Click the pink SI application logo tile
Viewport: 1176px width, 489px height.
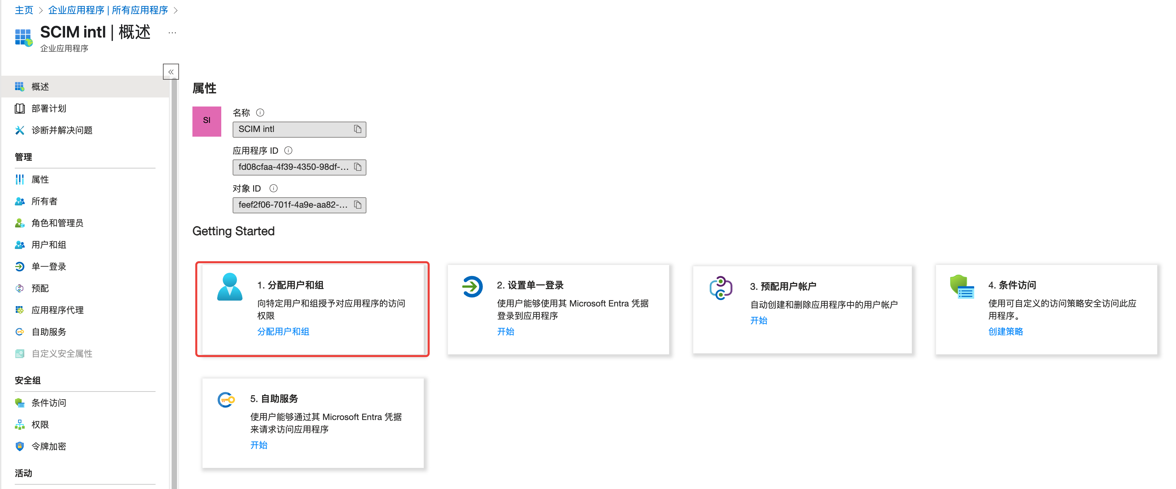coord(207,121)
